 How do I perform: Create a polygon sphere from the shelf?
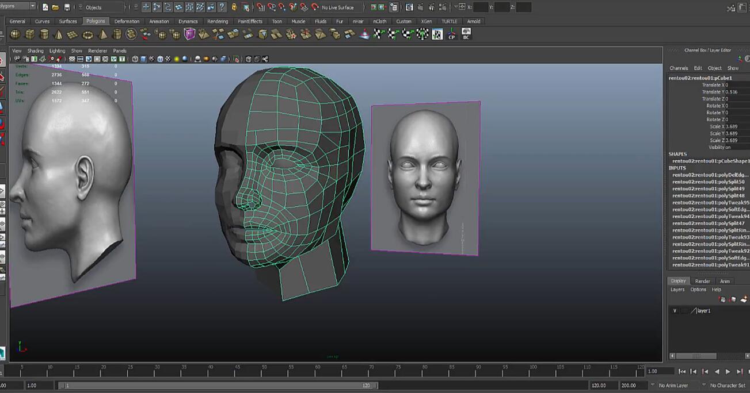(15, 34)
